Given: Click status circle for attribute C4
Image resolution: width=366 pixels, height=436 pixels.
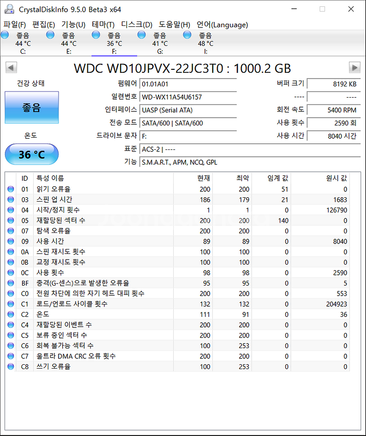Looking at the screenshot, I should (x=11, y=325).
